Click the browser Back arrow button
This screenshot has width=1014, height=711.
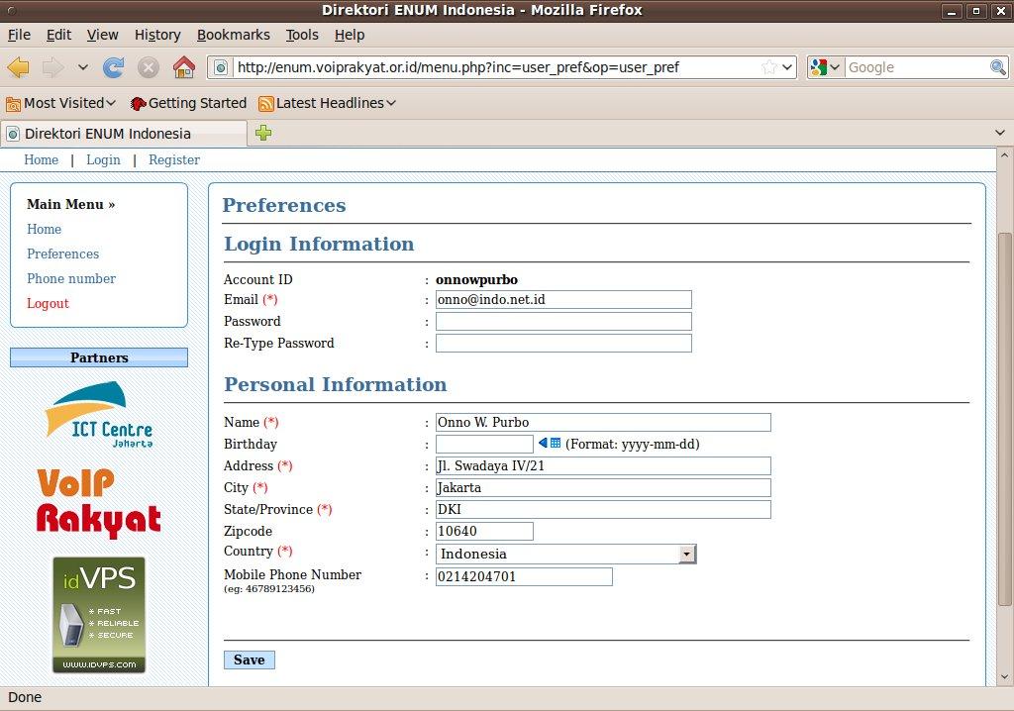tap(19, 67)
